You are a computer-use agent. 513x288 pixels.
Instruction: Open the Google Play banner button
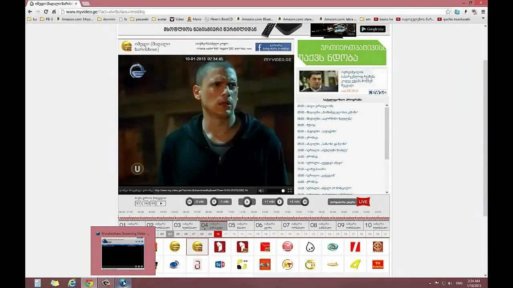tap(372, 29)
